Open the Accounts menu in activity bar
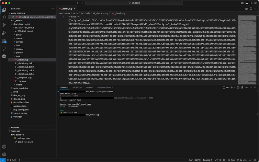This screenshot has width=259, height=162. (x=4, y=146)
